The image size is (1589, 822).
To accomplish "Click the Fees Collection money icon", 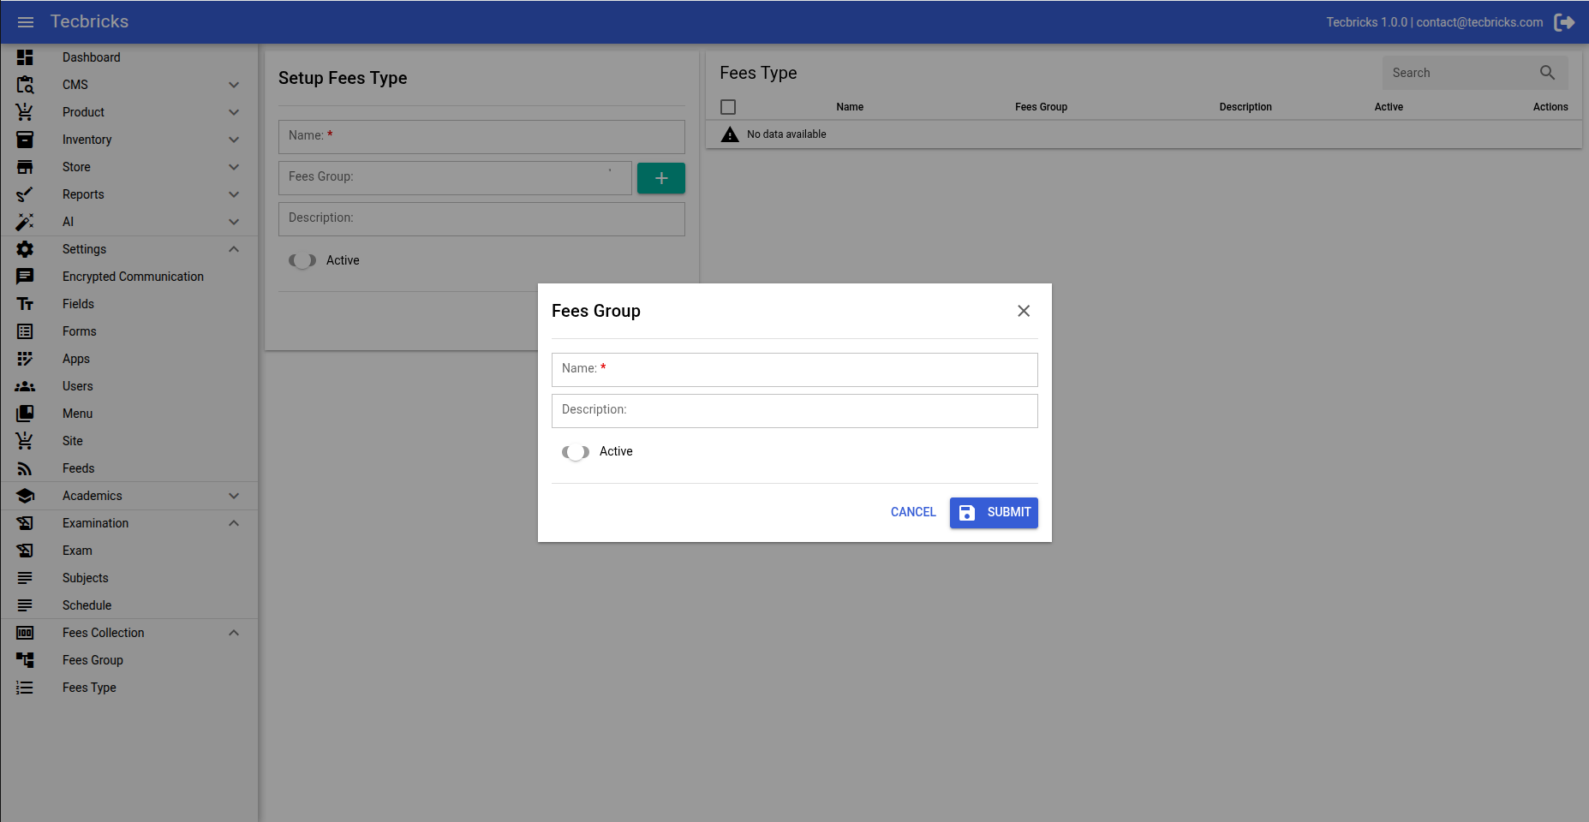I will (25, 633).
